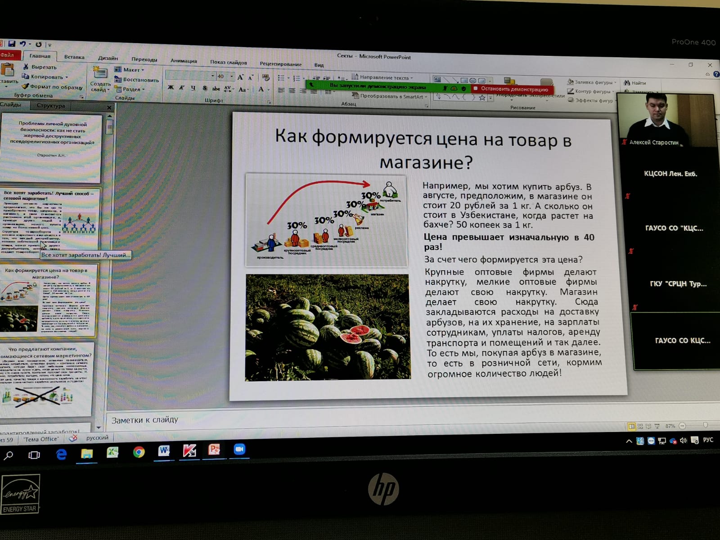720x540 pixels.
Task: Open Zoom app from the taskbar
Action: click(239, 449)
